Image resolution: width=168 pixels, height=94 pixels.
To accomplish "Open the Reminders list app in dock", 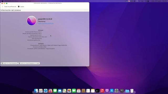I will pos(88,91).
